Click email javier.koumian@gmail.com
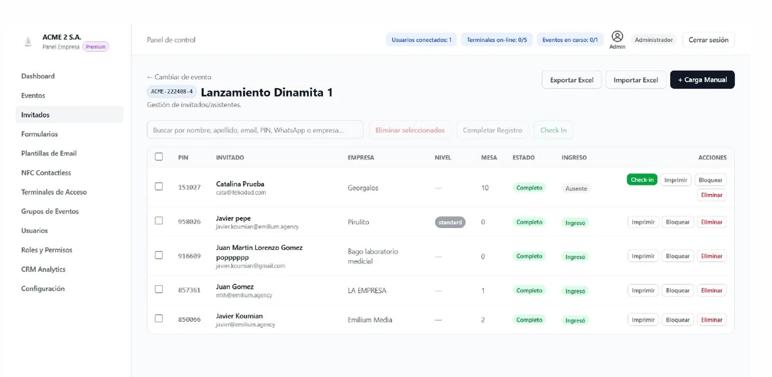This screenshot has height=377, width=772. (250, 265)
